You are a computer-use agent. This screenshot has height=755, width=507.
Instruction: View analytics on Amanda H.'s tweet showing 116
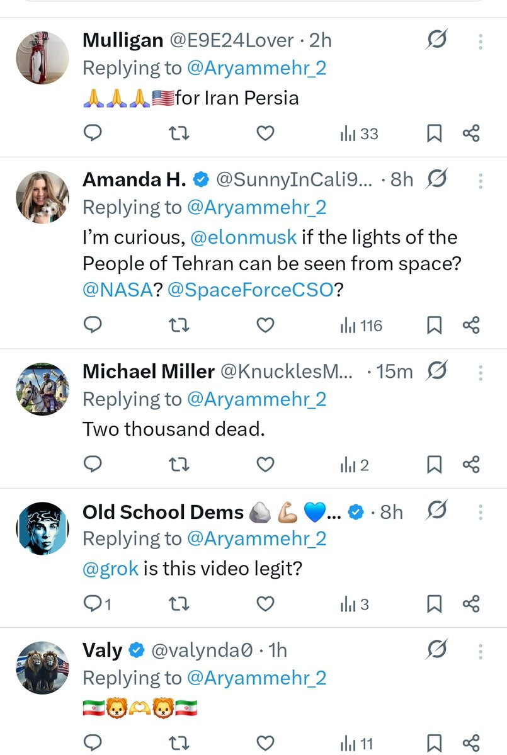(x=361, y=326)
